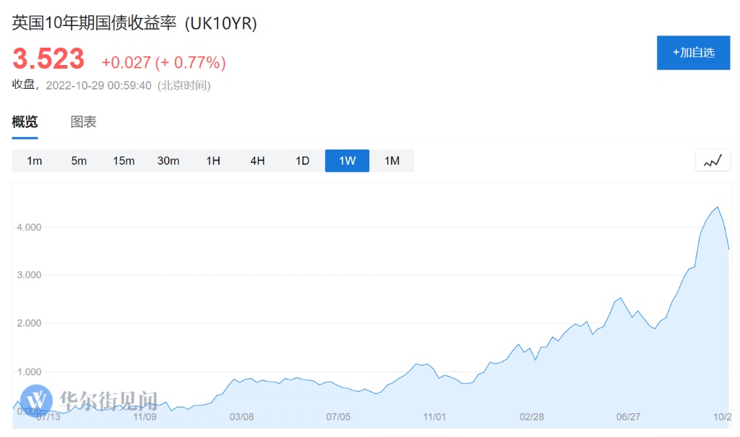Screen dimensions: 740x437
Task: Click the +加自选 watchlist button
Action: pyautogui.click(x=693, y=53)
